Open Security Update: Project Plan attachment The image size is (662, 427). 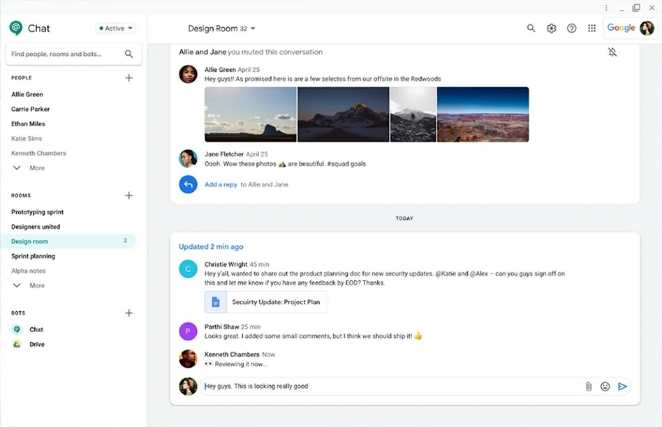pos(266,302)
